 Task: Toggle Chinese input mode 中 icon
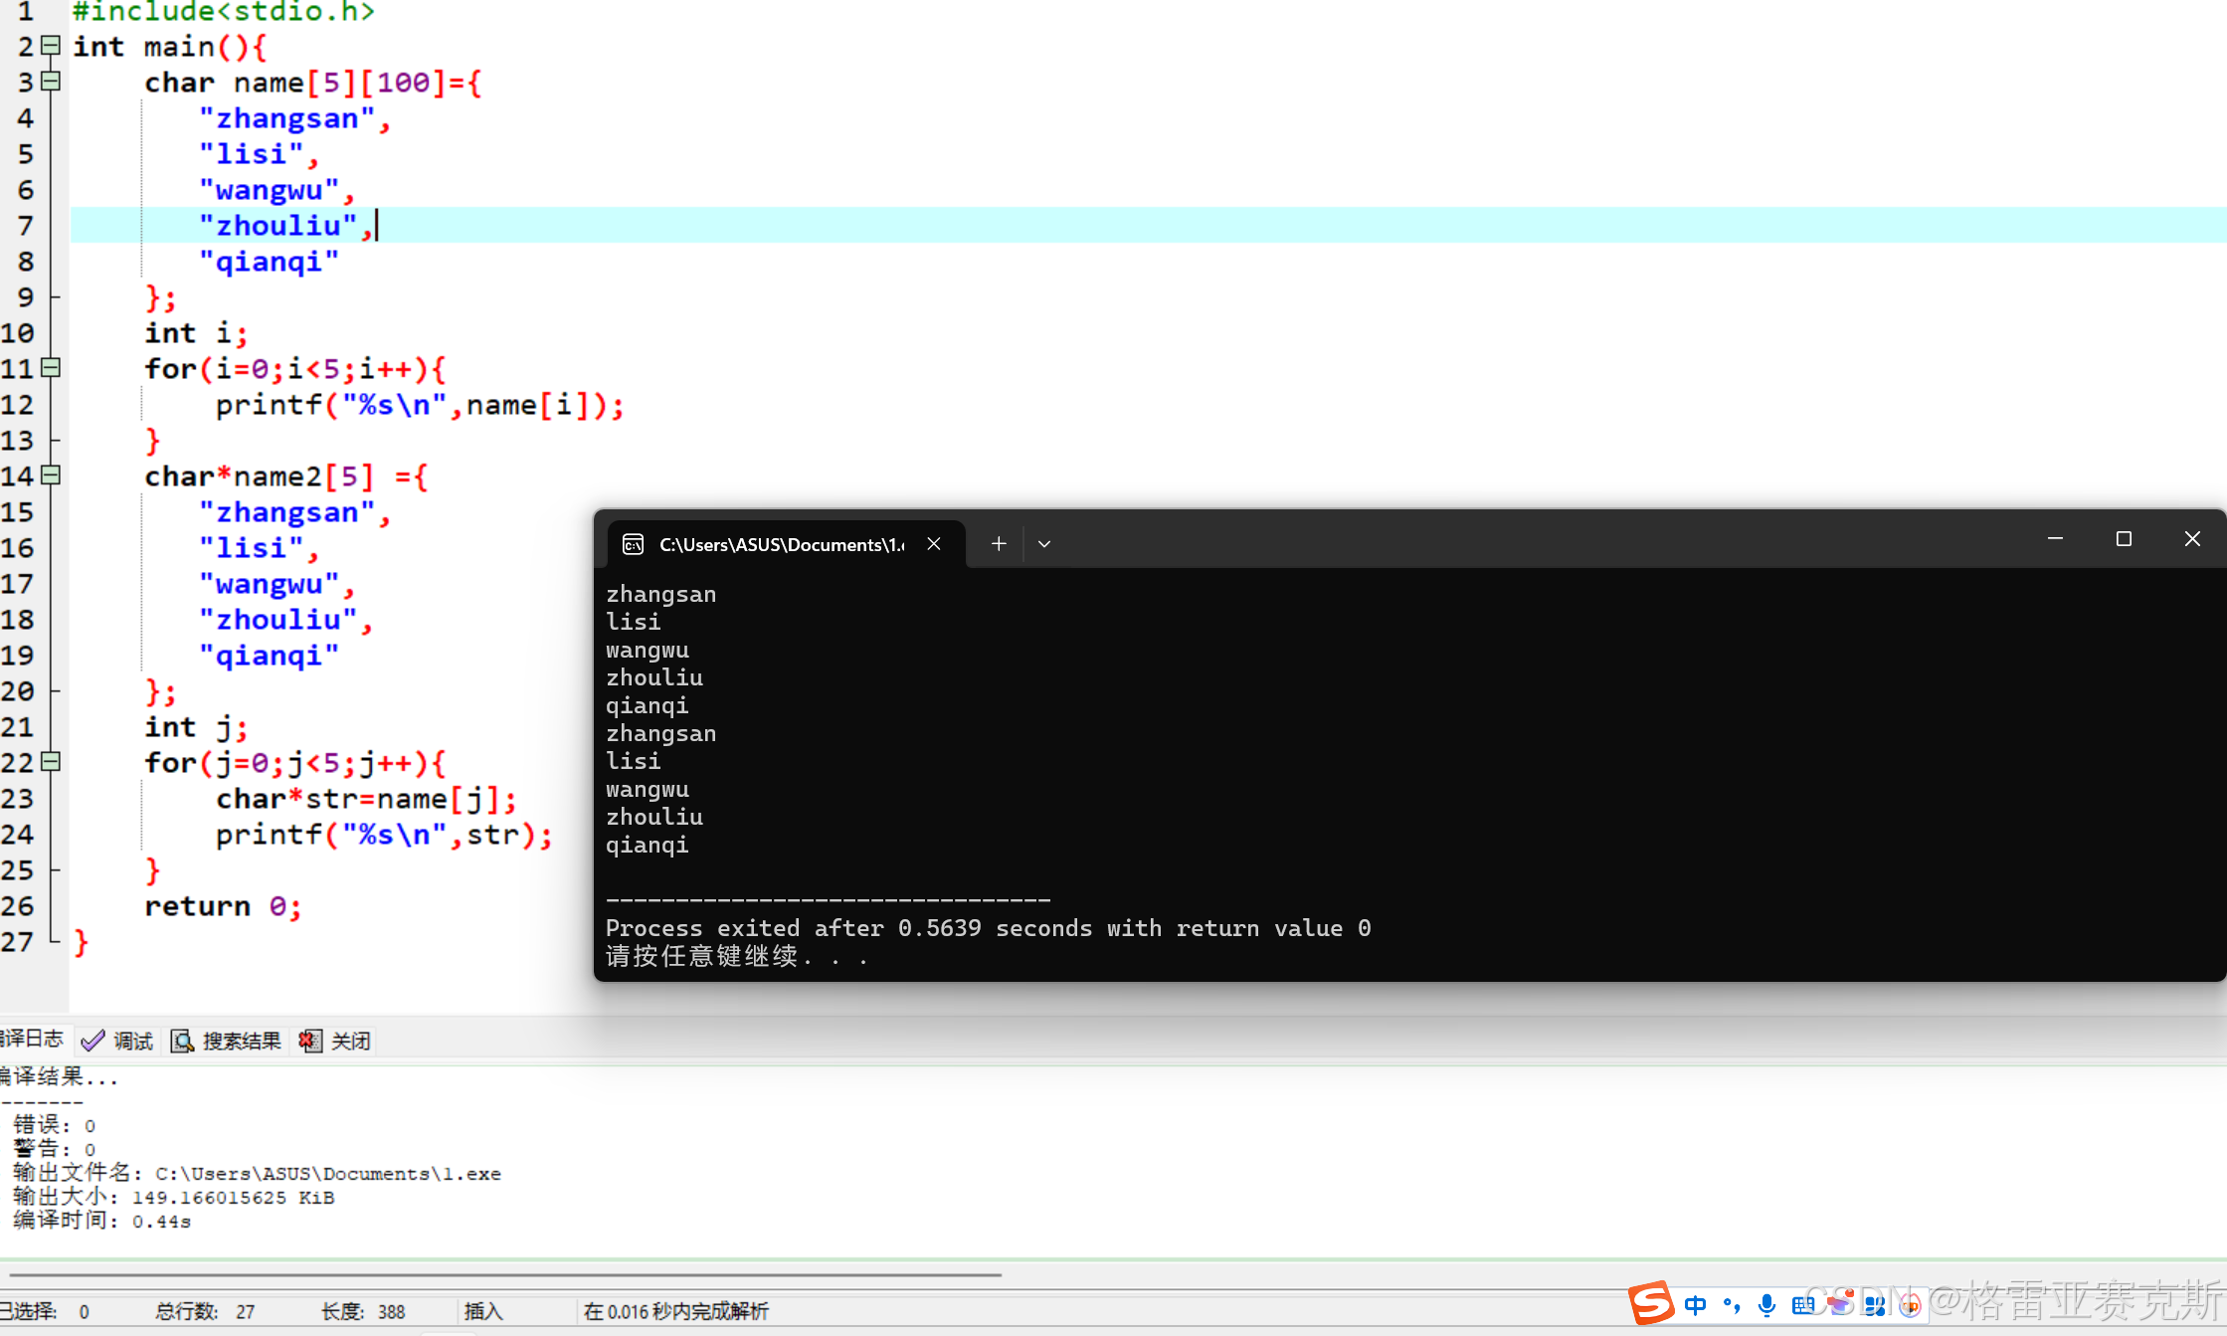coord(1696,1305)
